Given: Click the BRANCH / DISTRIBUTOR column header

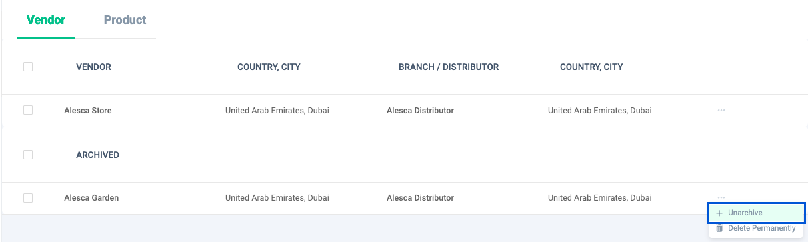Looking at the screenshot, I should pyautogui.click(x=449, y=67).
